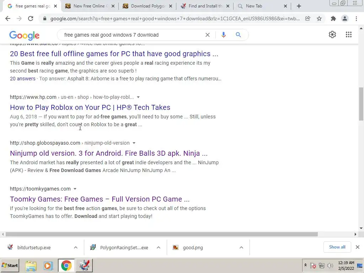
Task: Close the downloads bar
Action: pos(358,247)
